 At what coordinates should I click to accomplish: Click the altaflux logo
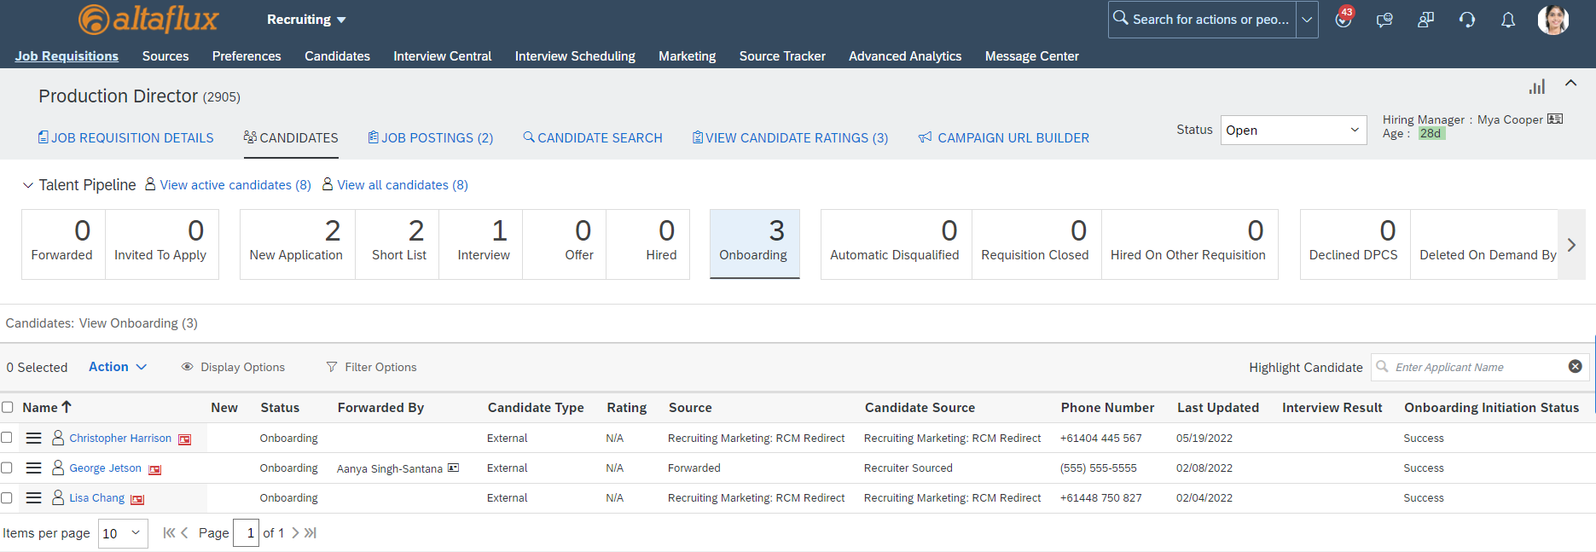click(148, 19)
